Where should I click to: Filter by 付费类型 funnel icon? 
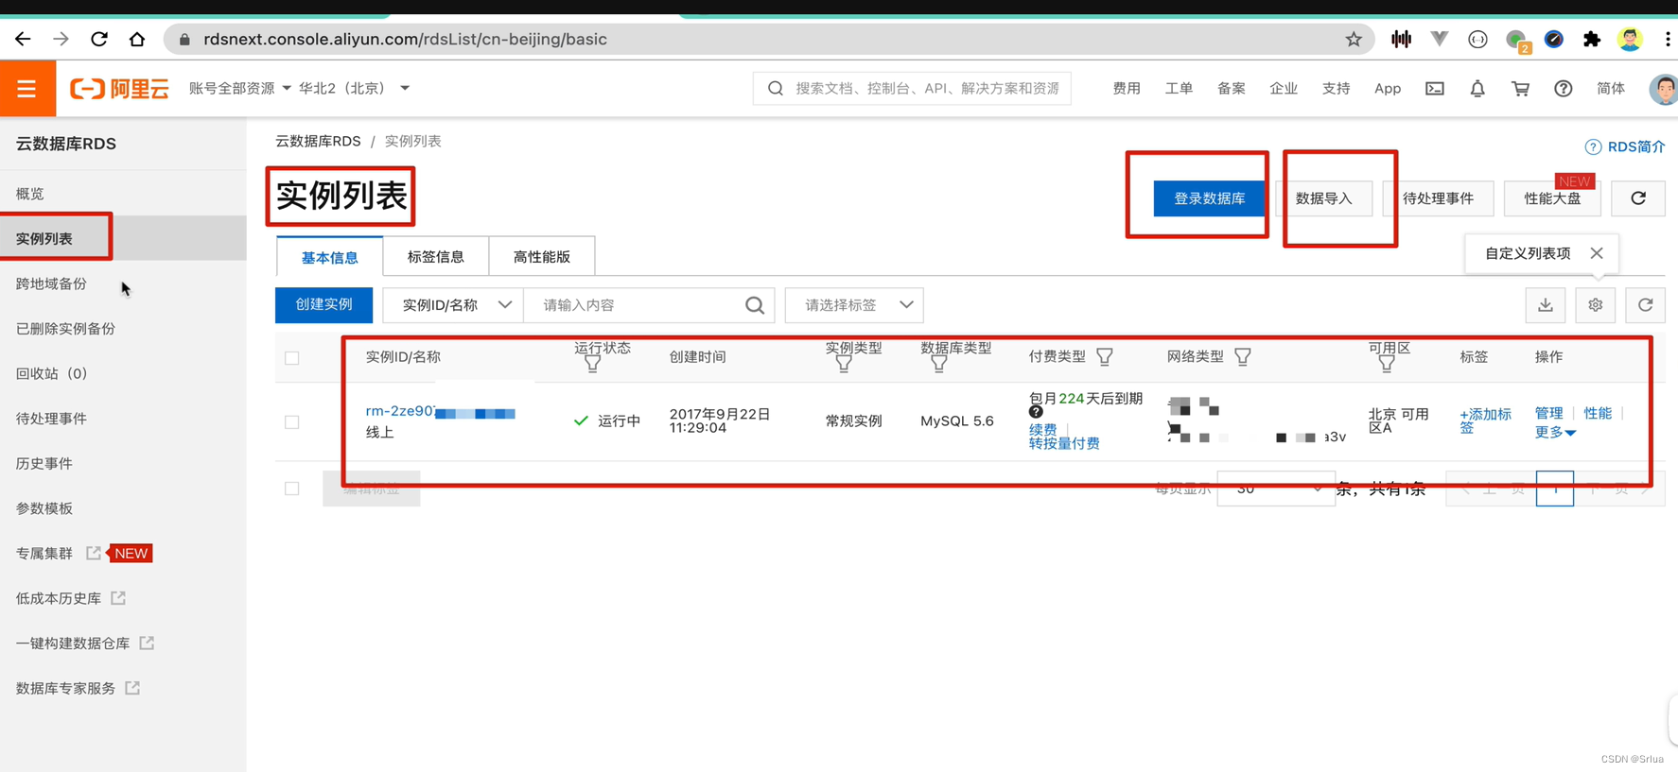coord(1104,357)
